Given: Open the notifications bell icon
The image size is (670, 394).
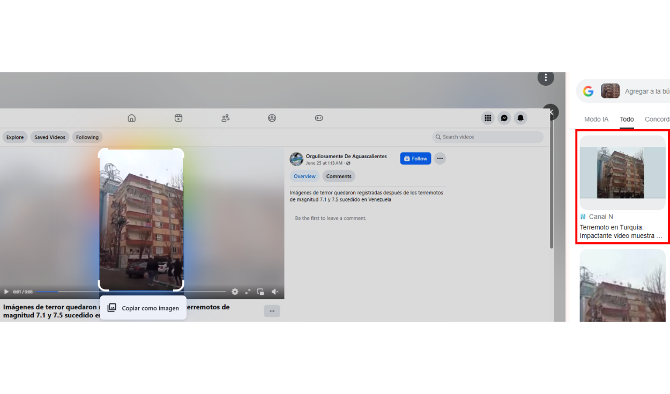Looking at the screenshot, I should (520, 118).
